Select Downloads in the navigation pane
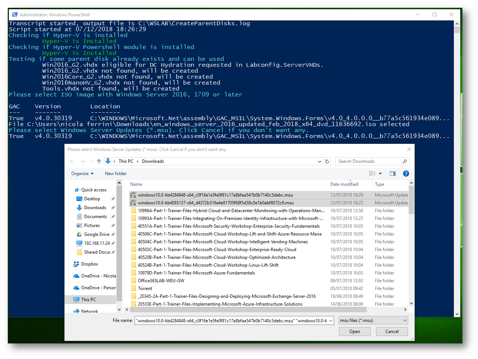The width and height of the screenshot is (478, 359). (x=95, y=208)
